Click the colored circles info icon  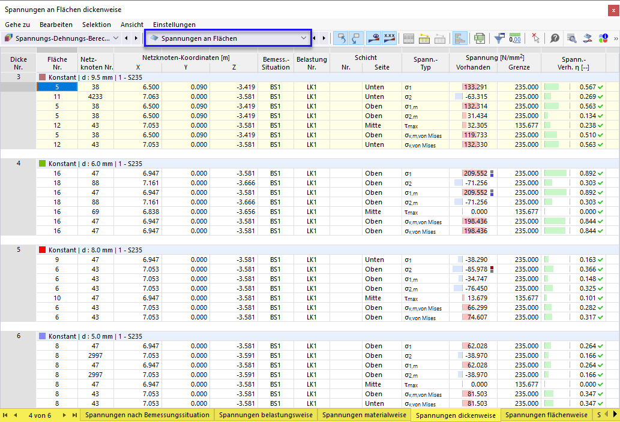[603, 38]
